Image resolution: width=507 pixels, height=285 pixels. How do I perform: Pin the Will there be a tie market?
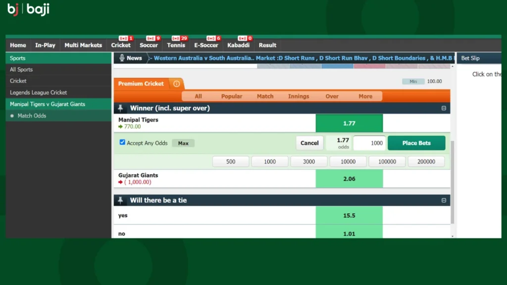[x=120, y=200]
